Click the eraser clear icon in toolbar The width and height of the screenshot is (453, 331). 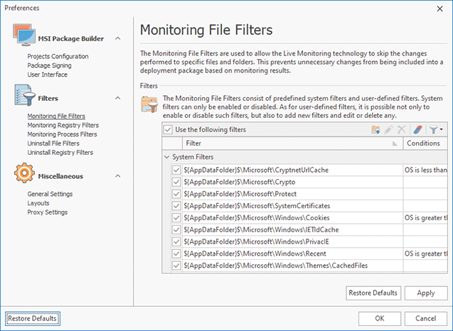pyautogui.click(x=417, y=130)
